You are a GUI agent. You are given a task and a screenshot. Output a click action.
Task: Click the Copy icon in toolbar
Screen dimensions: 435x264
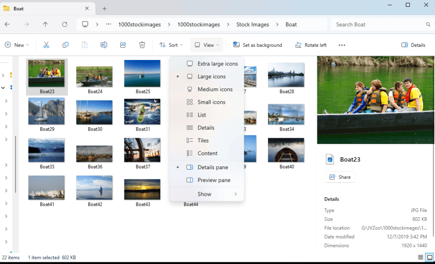pyautogui.click(x=65, y=45)
